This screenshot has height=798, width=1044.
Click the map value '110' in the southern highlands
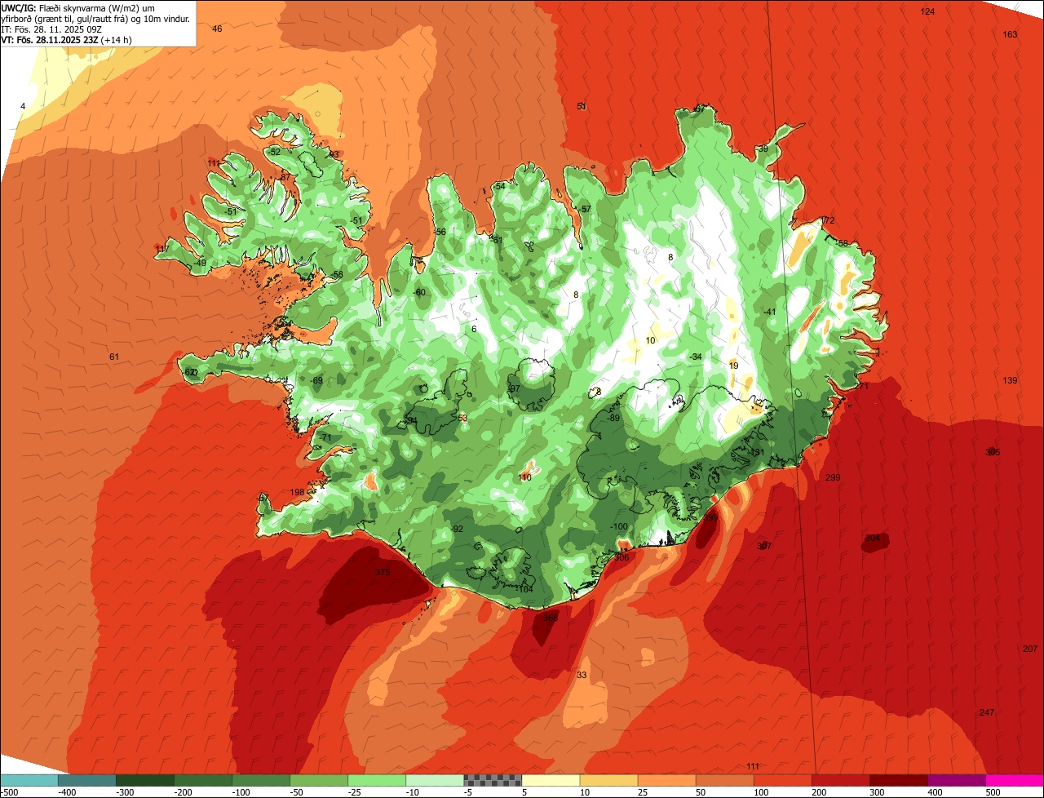525,478
